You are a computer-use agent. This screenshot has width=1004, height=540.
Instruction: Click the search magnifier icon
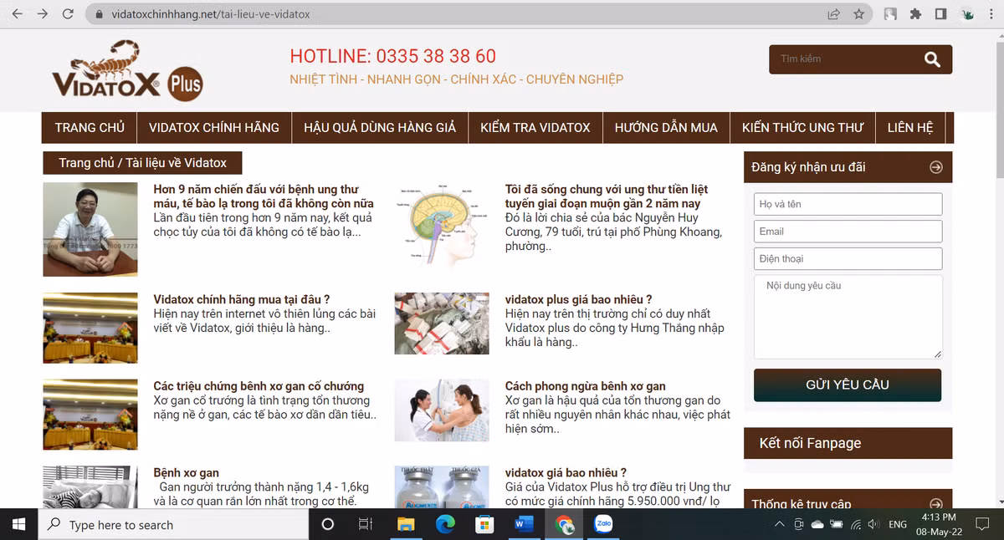click(x=931, y=59)
